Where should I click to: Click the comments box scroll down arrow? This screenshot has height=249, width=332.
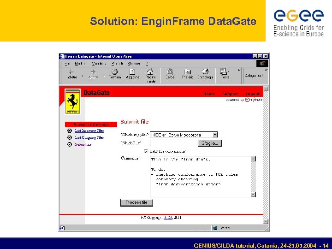(253, 195)
